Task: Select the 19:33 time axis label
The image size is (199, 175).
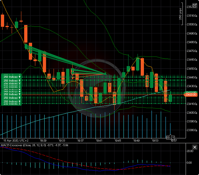Action: coord(62,141)
